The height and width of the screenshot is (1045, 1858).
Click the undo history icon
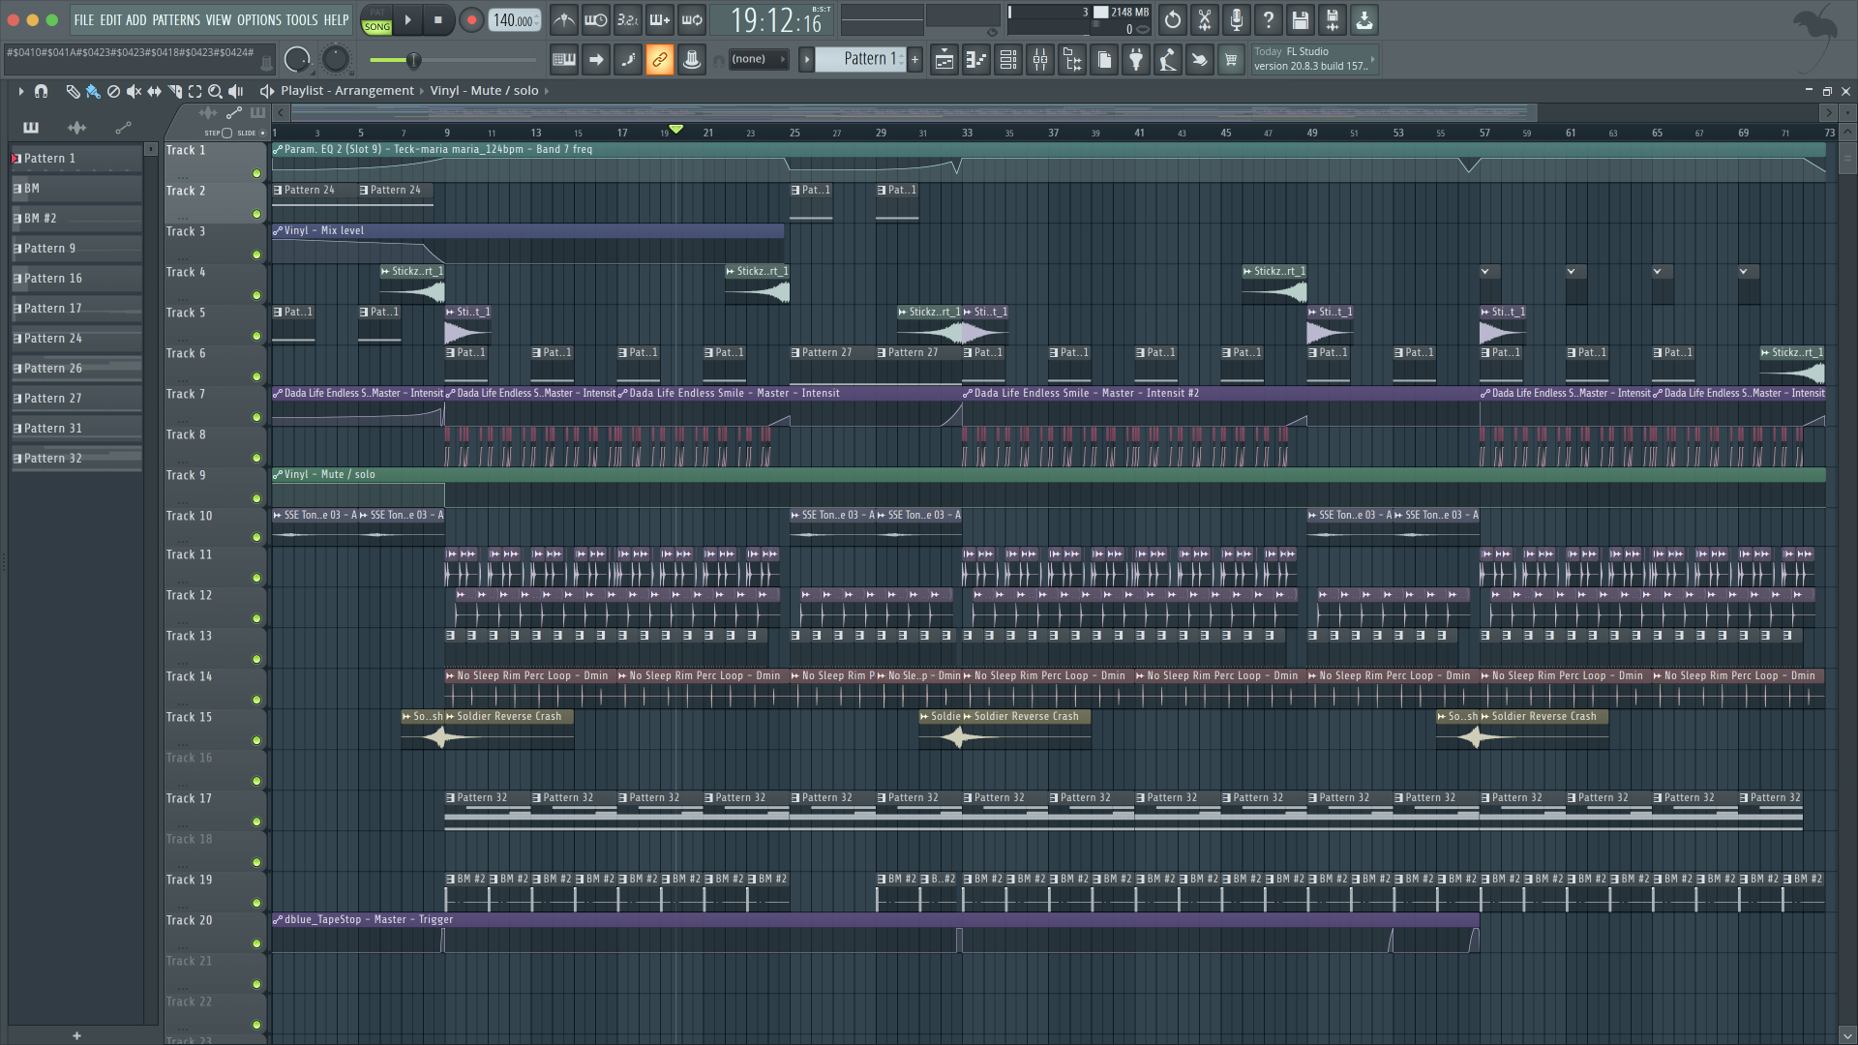[x=1173, y=19]
